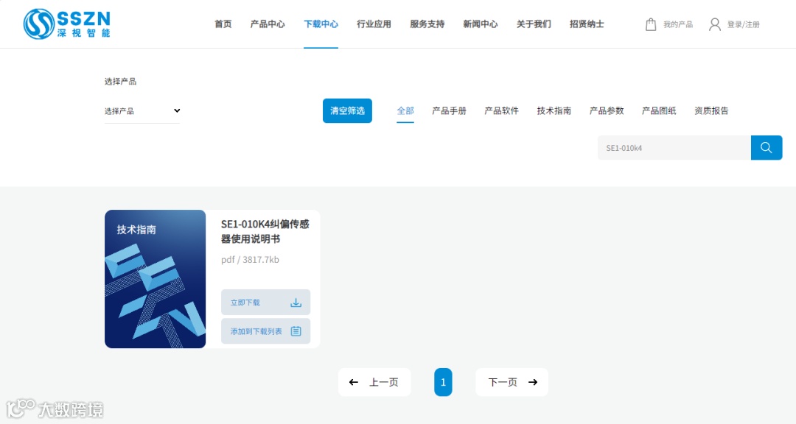This screenshot has height=424, width=796.
Task: Click the pdf / 3817.7kb file info
Action: [251, 260]
